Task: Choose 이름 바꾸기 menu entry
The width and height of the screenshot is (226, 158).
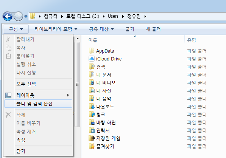Action: coord(38,123)
